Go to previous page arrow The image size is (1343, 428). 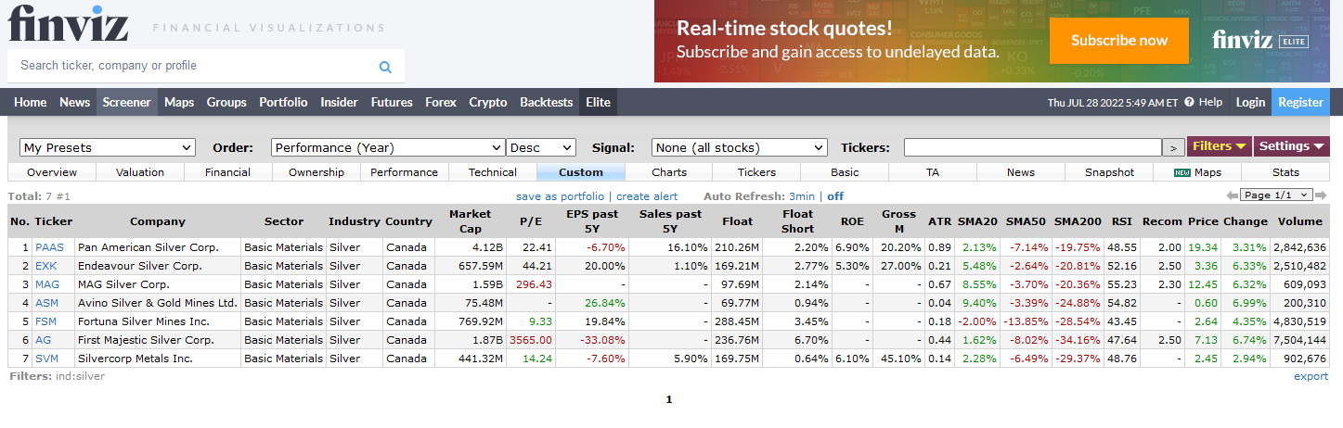click(x=1232, y=195)
